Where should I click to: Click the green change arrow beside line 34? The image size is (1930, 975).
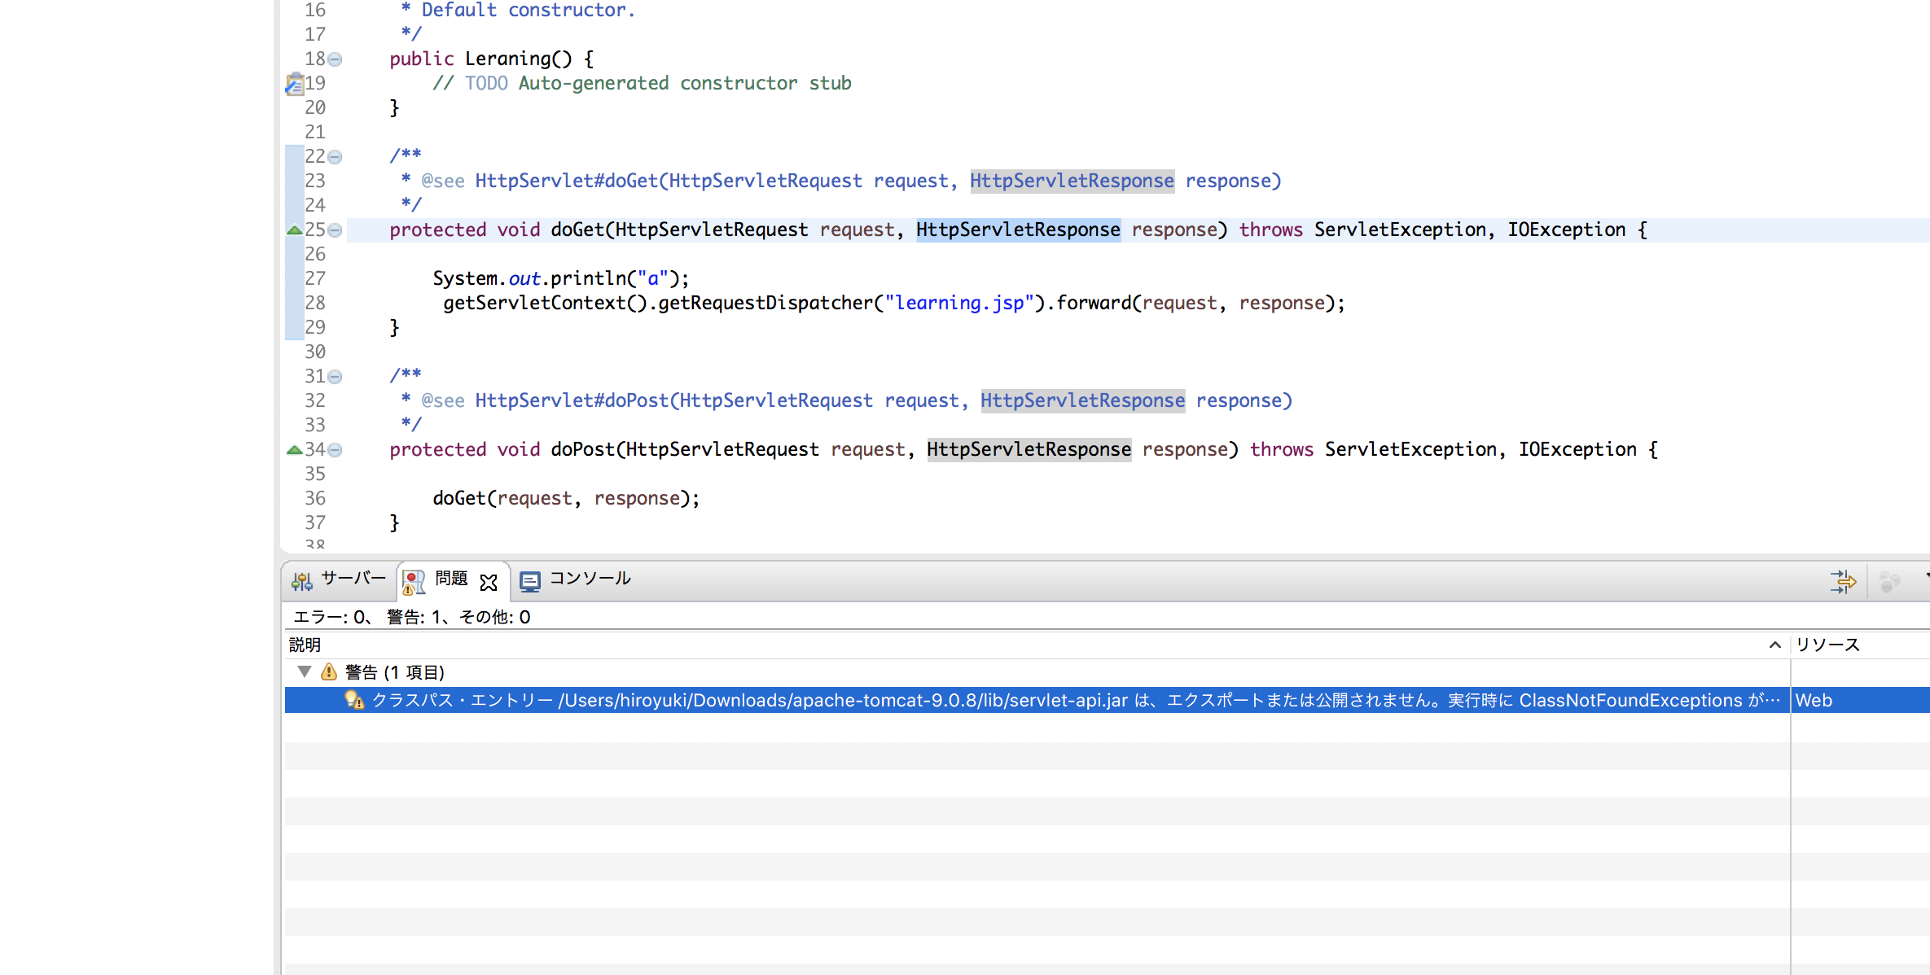tap(294, 449)
